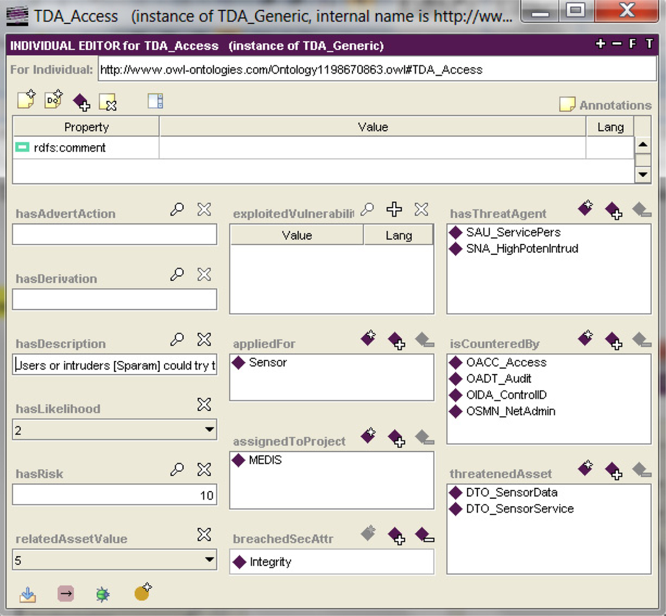Click the green bug icon at bottom

pyautogui.click(x=103, y=594)
